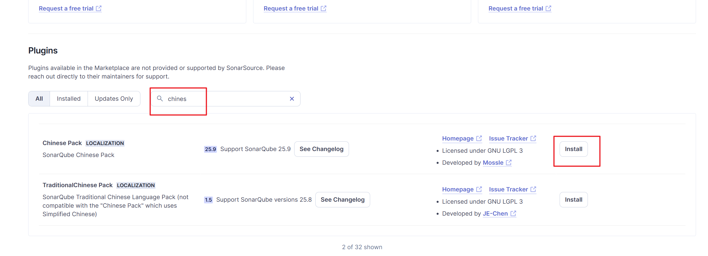This screenshot has height=256, width=708.
Task: Click the 1.5 version badge
Action: [208, 200]
